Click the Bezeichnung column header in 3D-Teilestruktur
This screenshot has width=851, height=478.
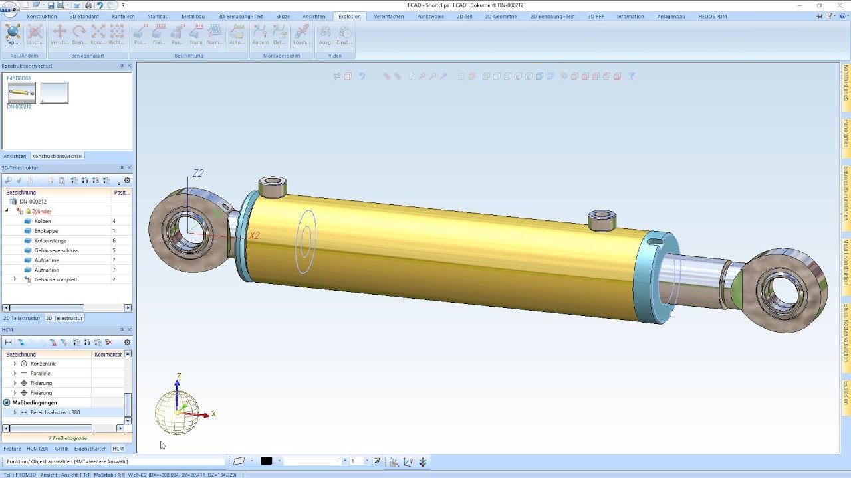(x=57, y=192)
